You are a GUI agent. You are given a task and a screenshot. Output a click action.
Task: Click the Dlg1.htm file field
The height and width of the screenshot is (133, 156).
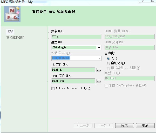130,48
